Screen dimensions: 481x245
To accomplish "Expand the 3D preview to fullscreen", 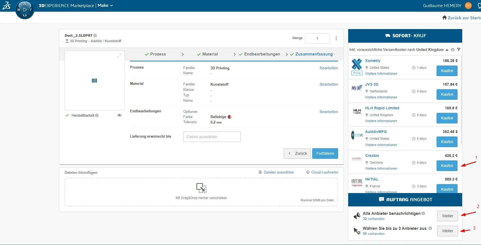I will [119, 56].
